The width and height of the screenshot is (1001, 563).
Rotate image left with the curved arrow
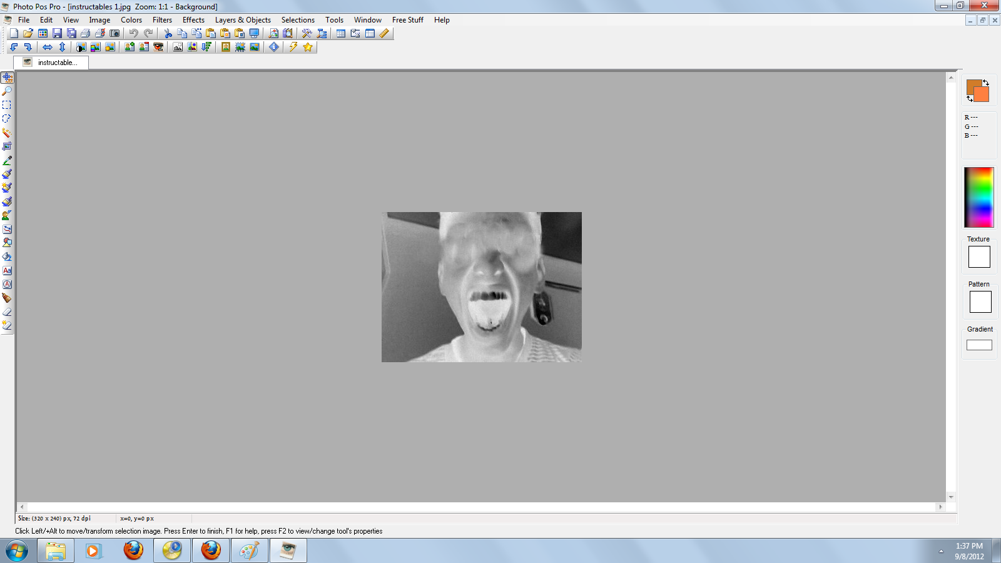[14, 47]
